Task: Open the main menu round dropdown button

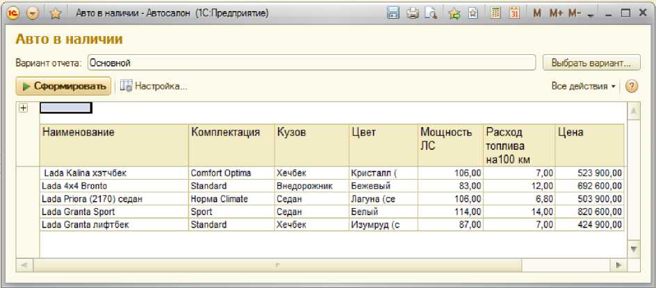Action: point(33,14)
